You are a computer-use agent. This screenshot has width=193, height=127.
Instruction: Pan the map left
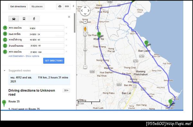pos(82,11)
